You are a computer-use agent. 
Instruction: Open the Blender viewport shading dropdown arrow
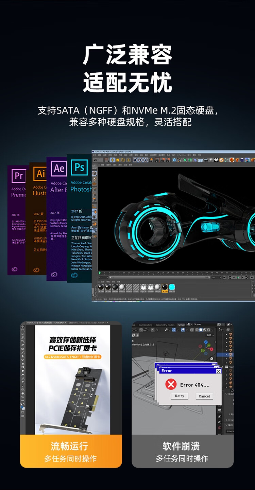point(213,330)
